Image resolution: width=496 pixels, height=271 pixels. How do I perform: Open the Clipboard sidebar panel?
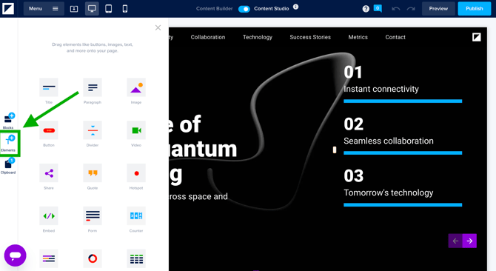click(9, 166)
